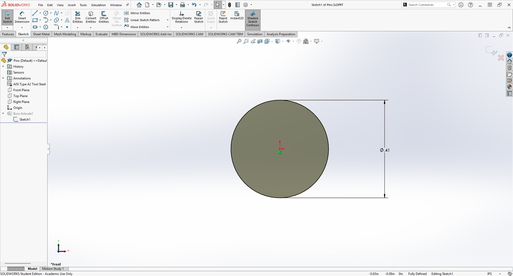Viewport: 513px width, 276px height.
Task: Open the FeatureManager Design Tree tab
Action: pyautogui.click(x=6, y=47)
